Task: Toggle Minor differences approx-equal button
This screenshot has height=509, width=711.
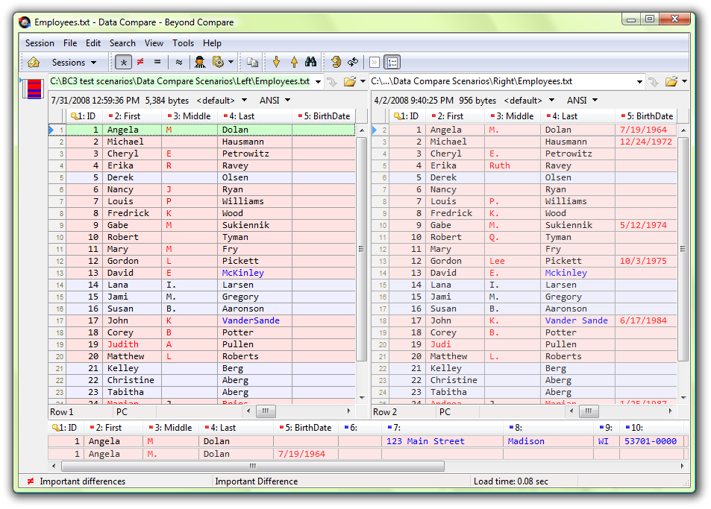Action: (178, 62)
